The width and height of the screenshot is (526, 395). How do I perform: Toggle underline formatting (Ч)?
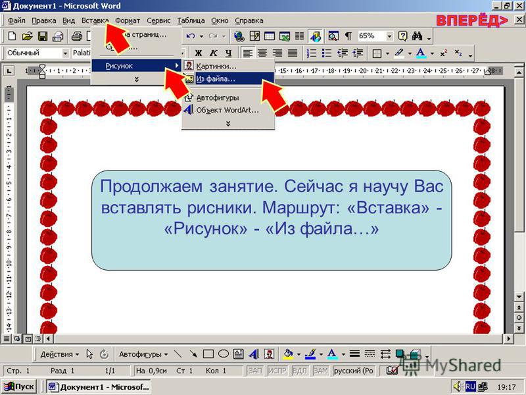(x=228, y=53)
